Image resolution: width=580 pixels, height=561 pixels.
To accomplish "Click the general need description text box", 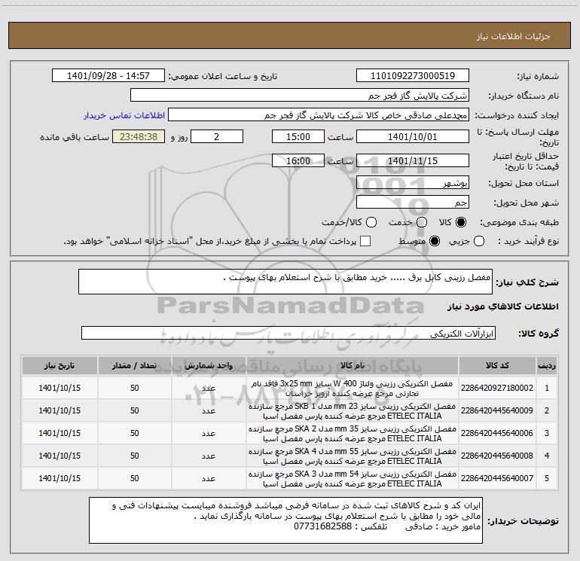I will (285, 282).
